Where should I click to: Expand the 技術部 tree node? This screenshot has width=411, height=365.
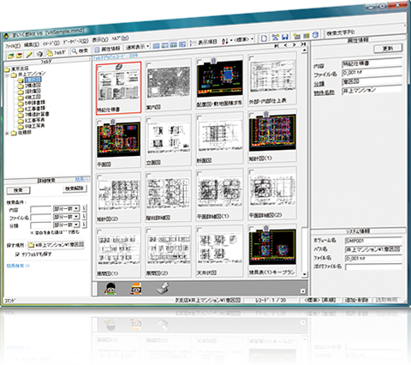8,134
